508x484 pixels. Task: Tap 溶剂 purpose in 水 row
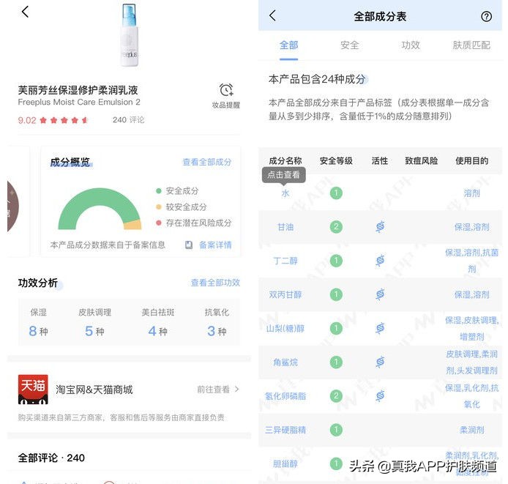pos(471,193)
